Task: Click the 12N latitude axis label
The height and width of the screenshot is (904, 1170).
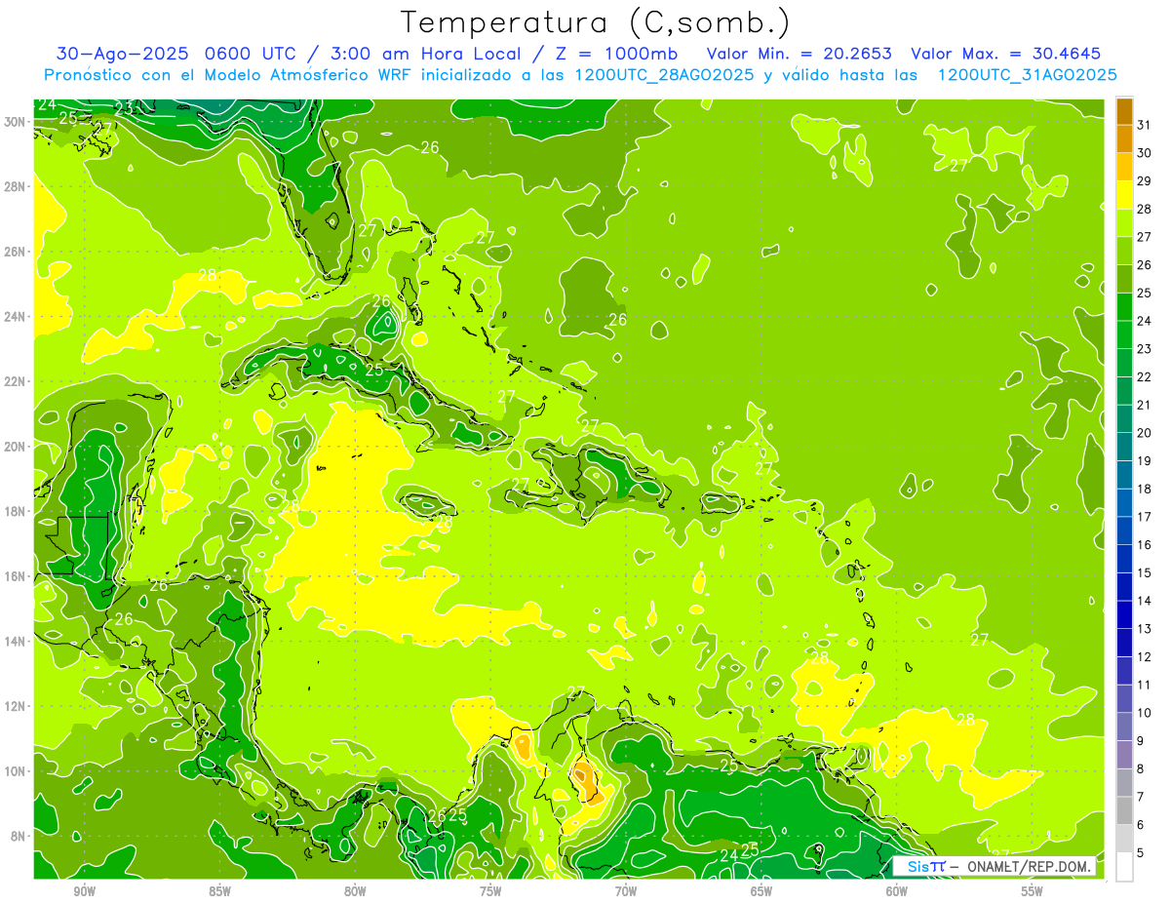Action: (15, 706)
